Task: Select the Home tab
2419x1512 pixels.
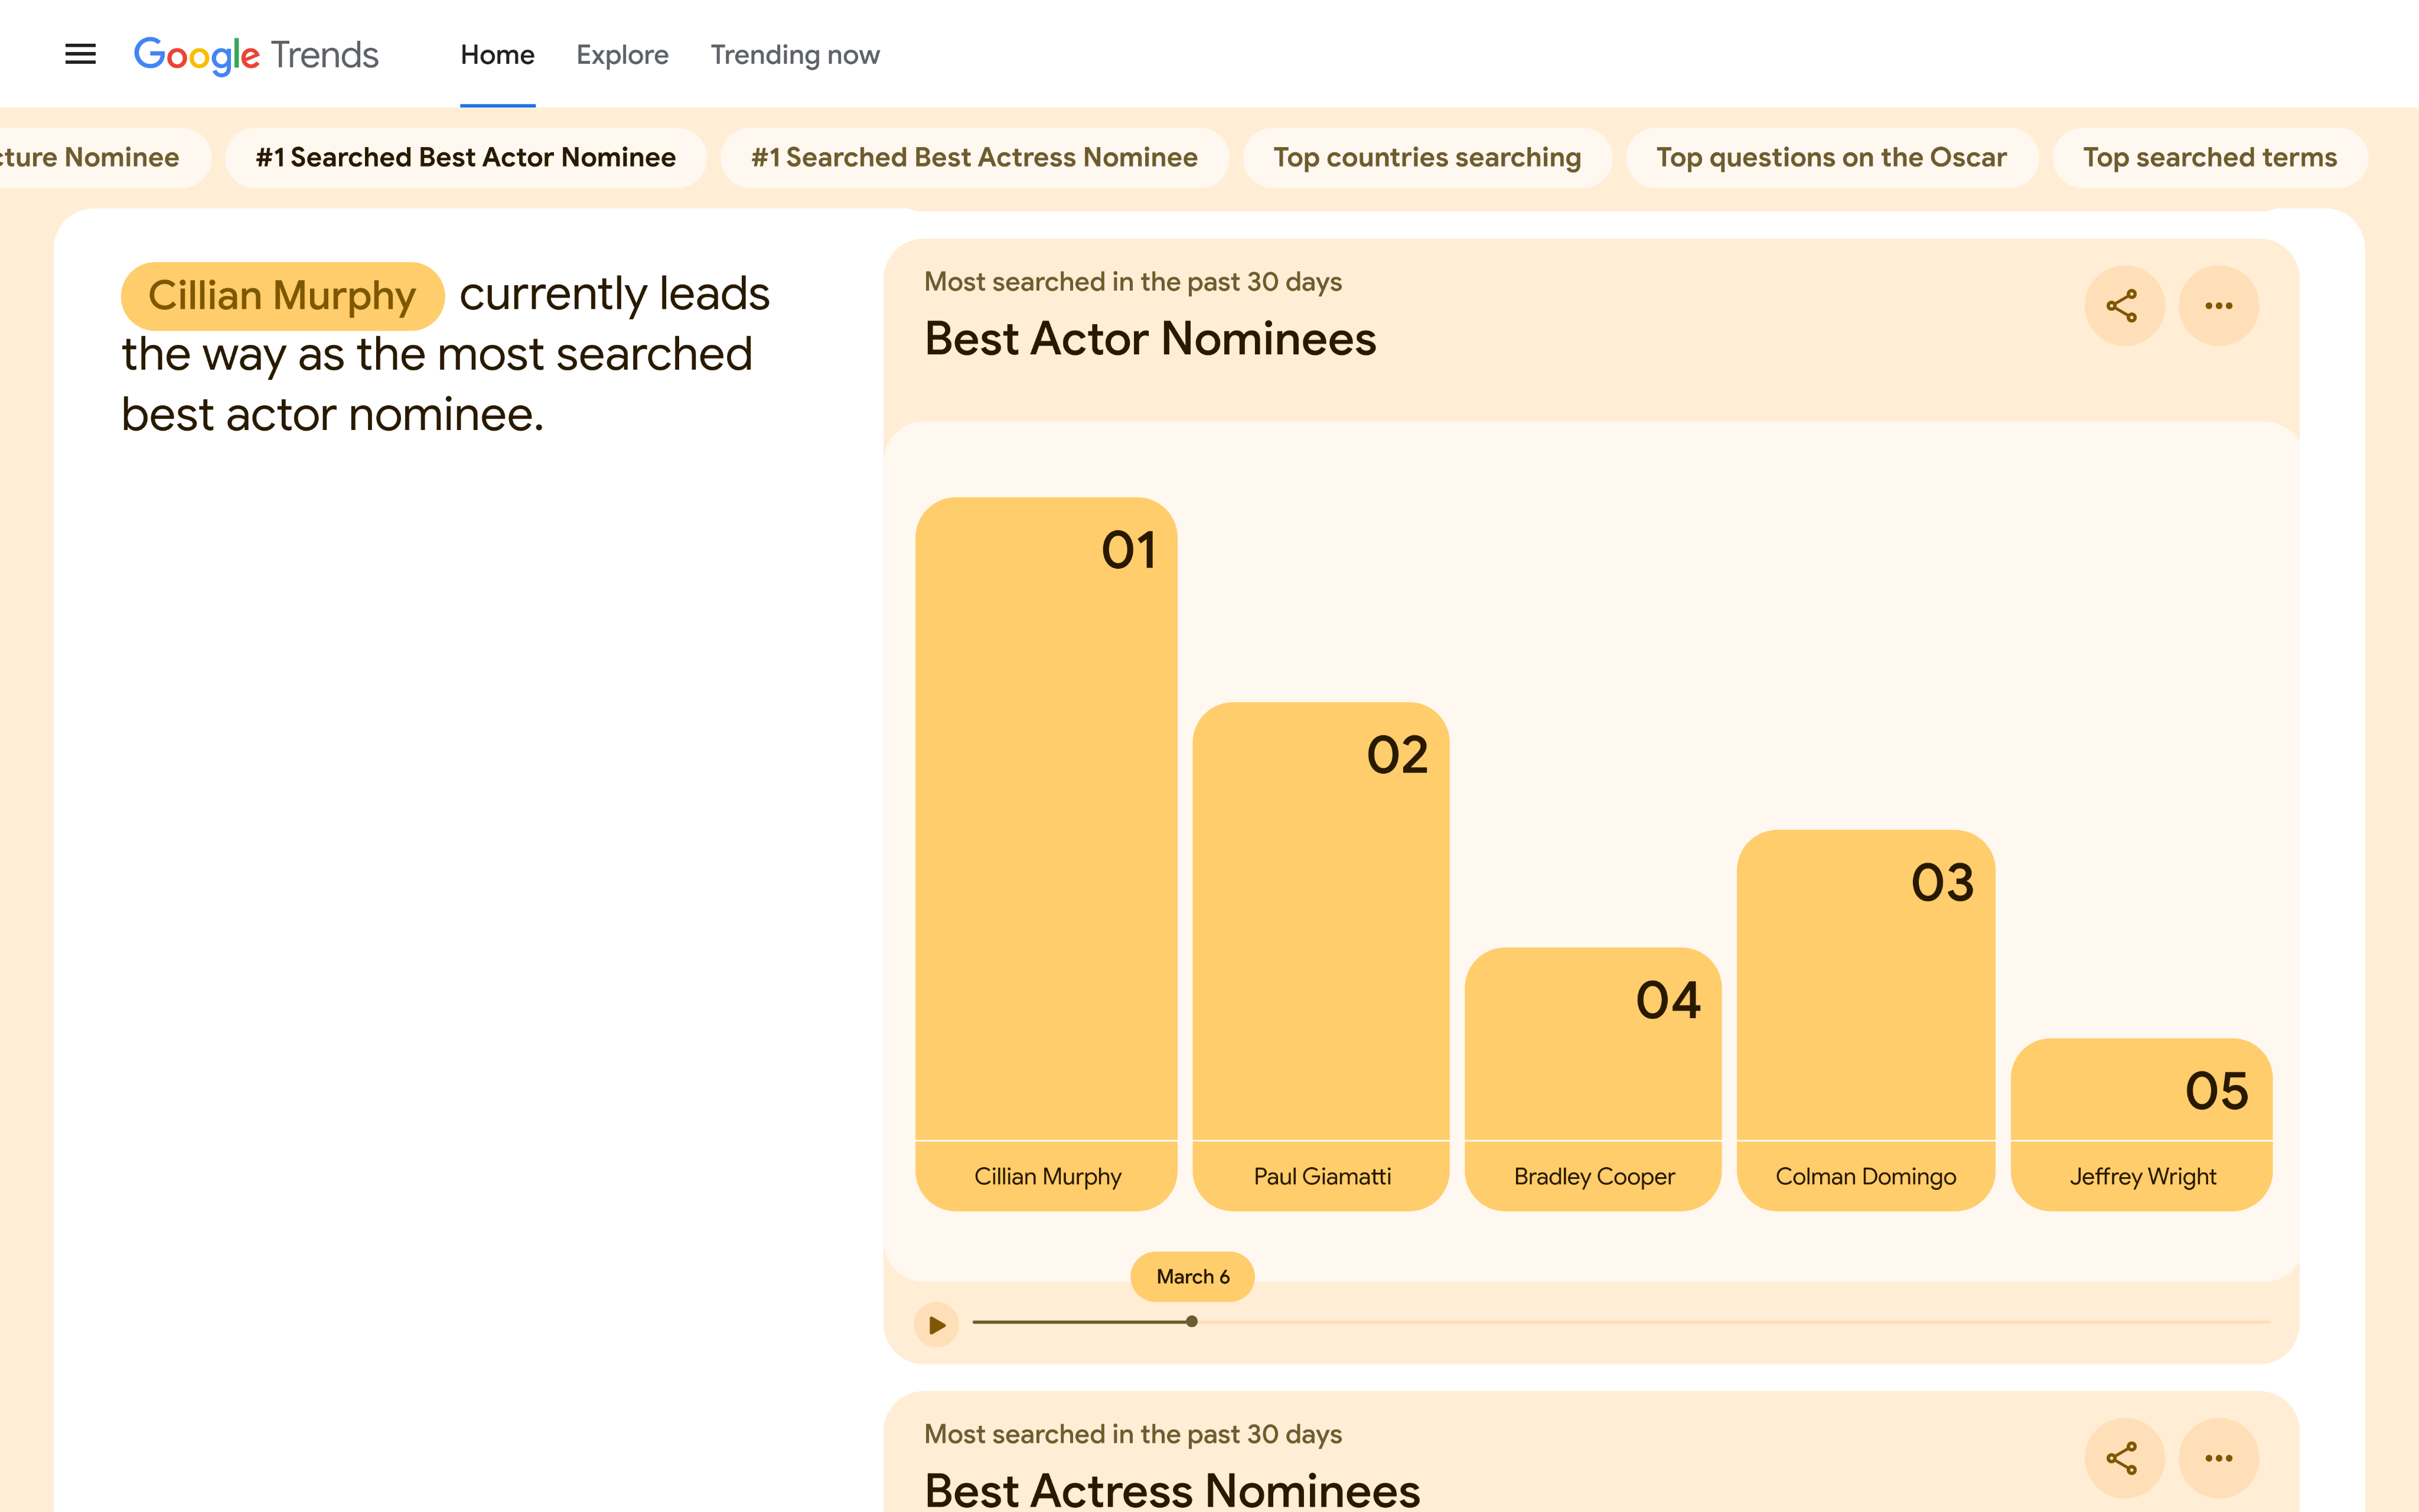Action: [497, 55]
